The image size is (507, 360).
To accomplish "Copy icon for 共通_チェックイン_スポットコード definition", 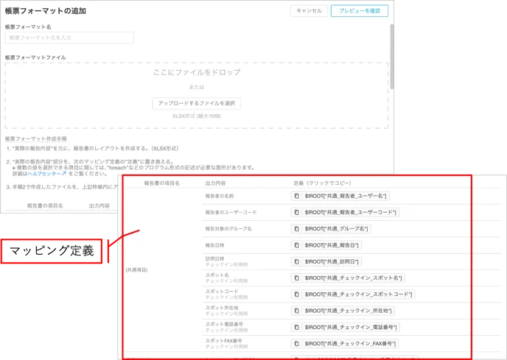I will [296, 294].
